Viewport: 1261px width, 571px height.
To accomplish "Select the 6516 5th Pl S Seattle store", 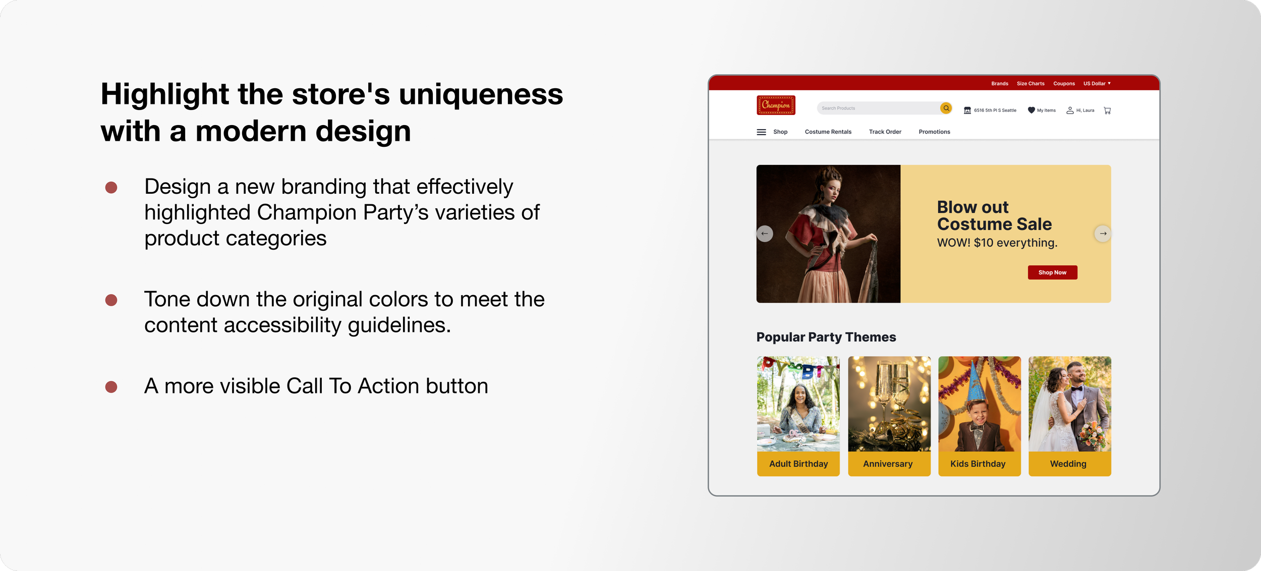I will (x=995, y=110).
